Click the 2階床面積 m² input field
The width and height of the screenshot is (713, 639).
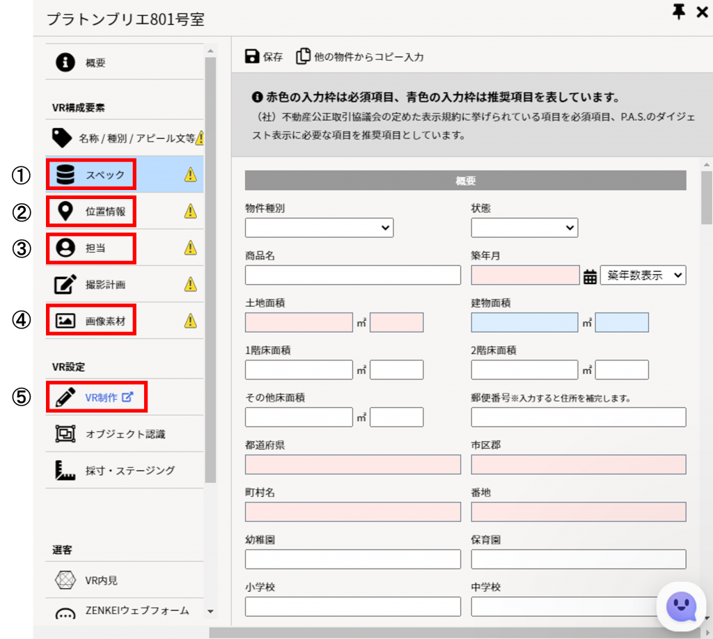(524, 370)
